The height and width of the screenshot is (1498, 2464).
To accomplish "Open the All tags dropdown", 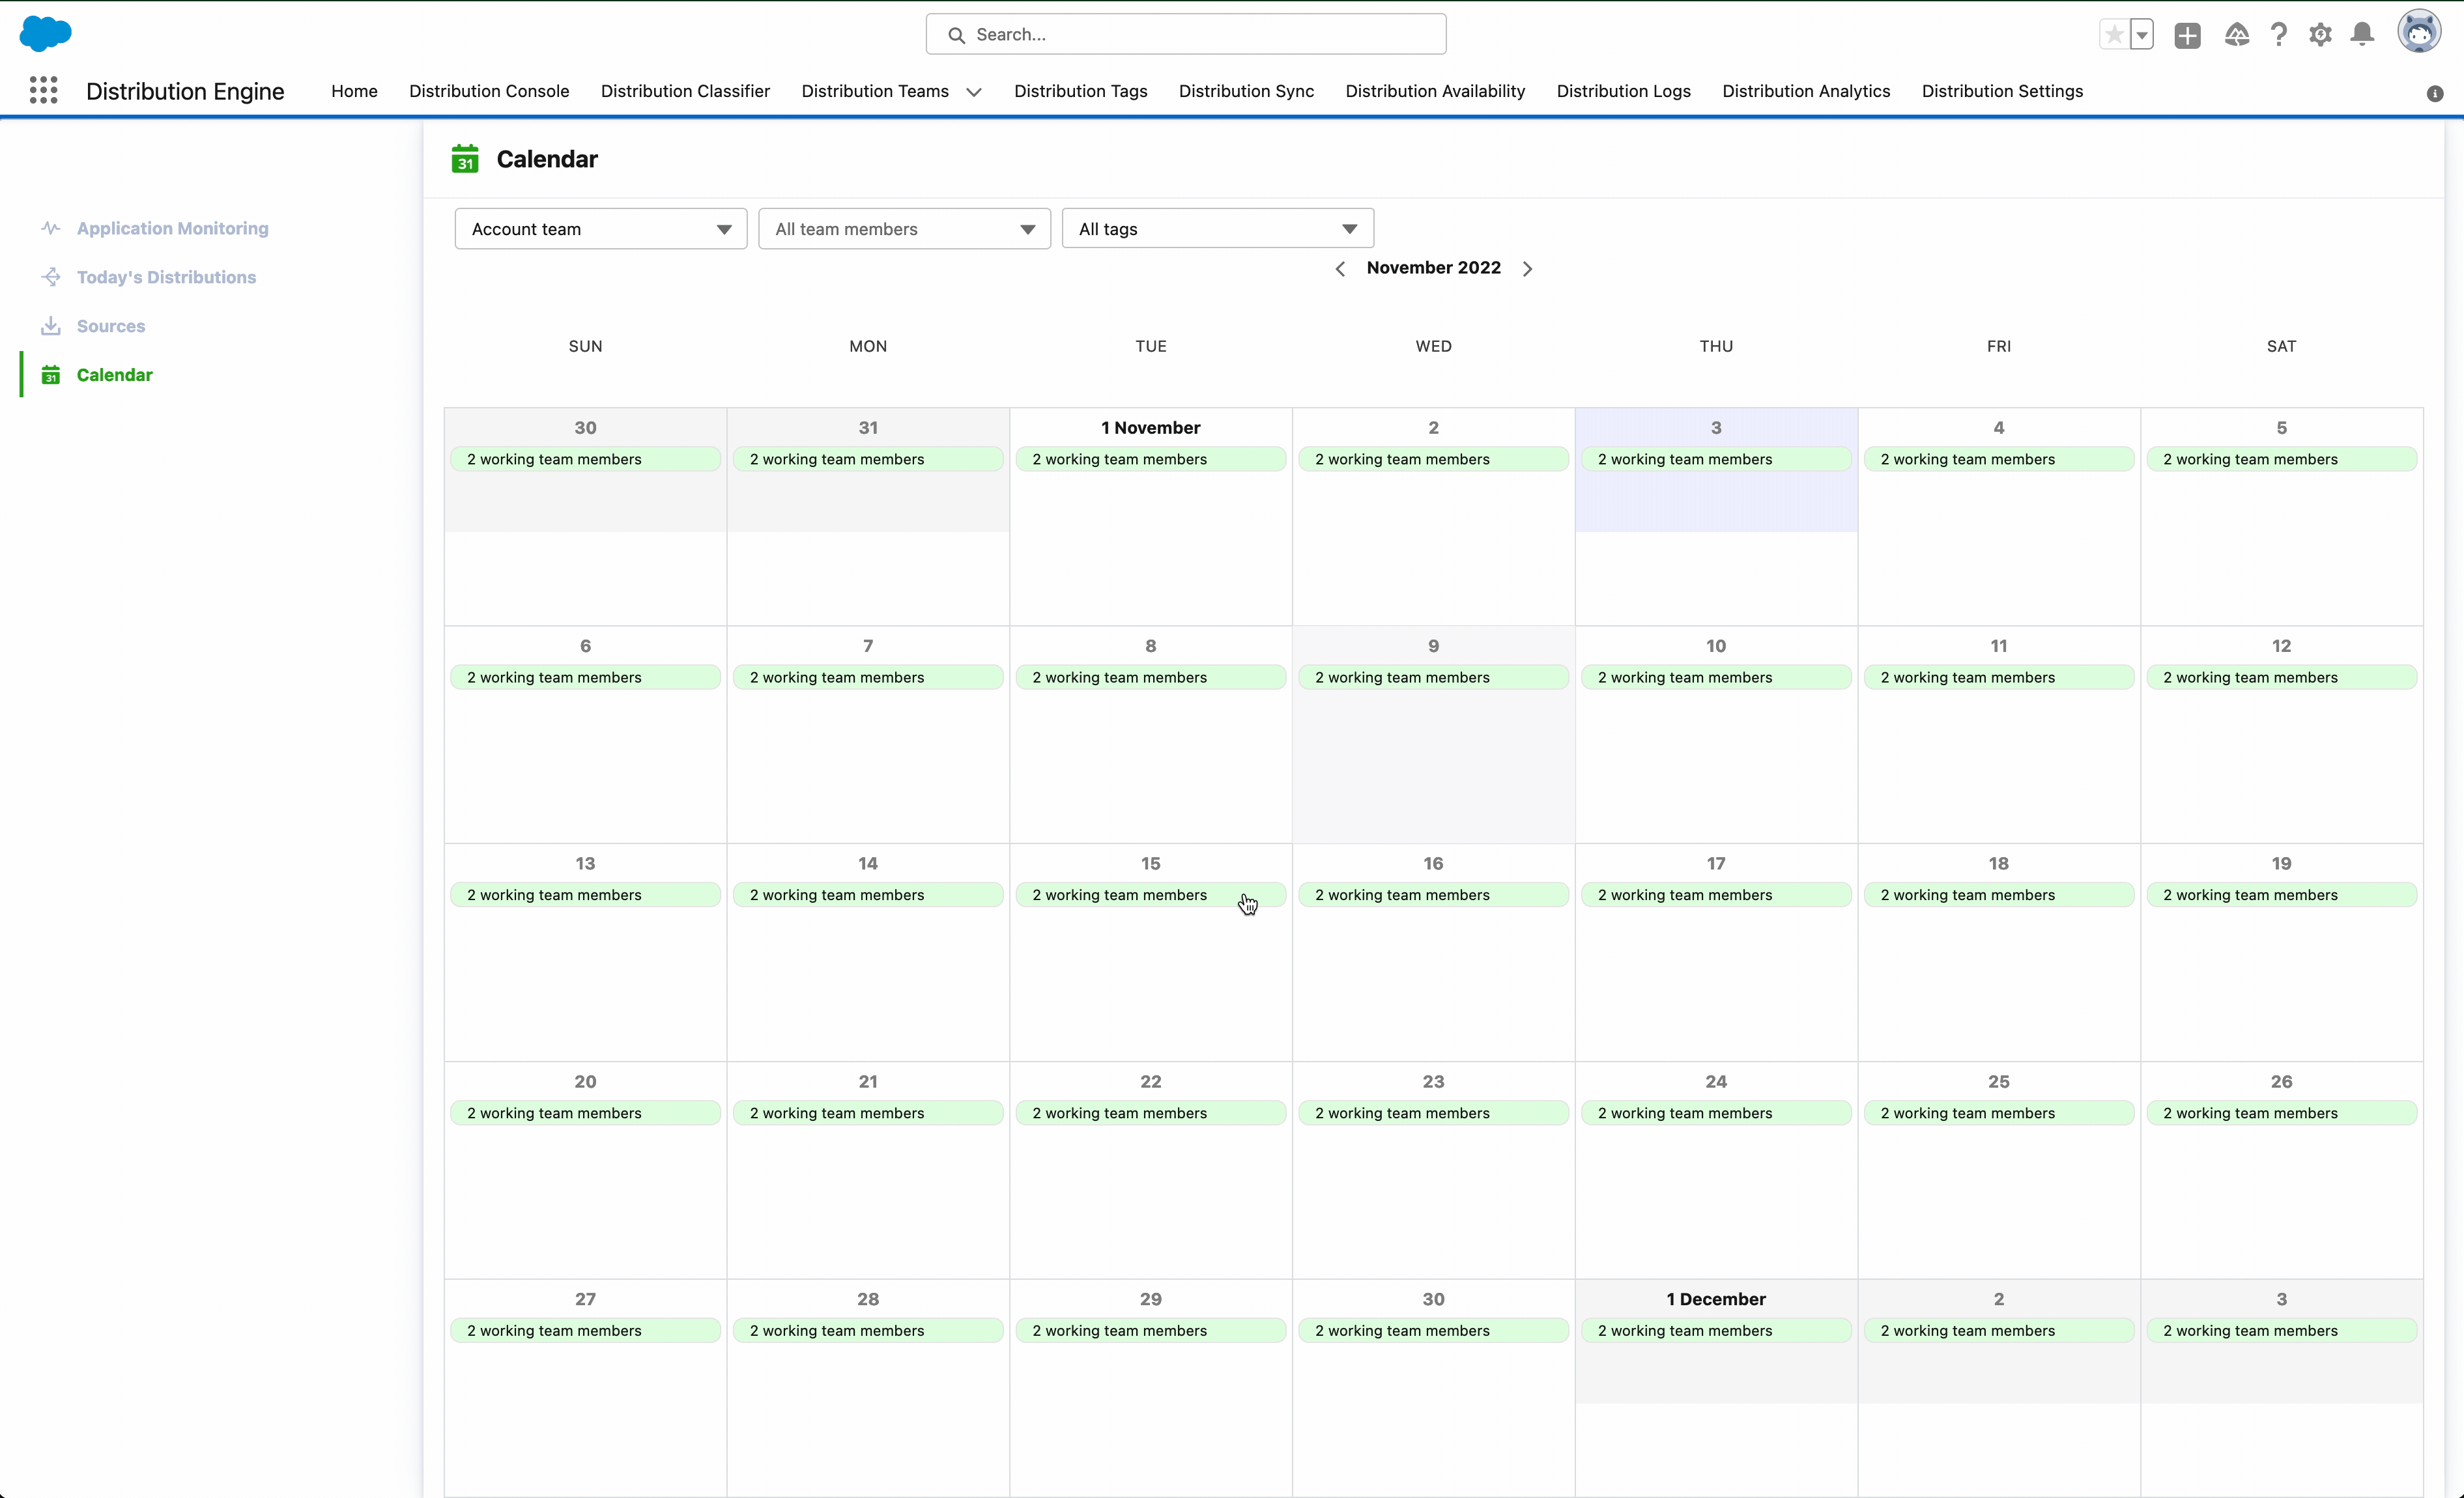I will coord(1218,229).
